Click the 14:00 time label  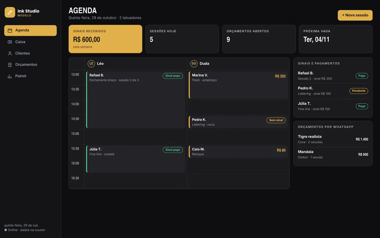[75, 104]
